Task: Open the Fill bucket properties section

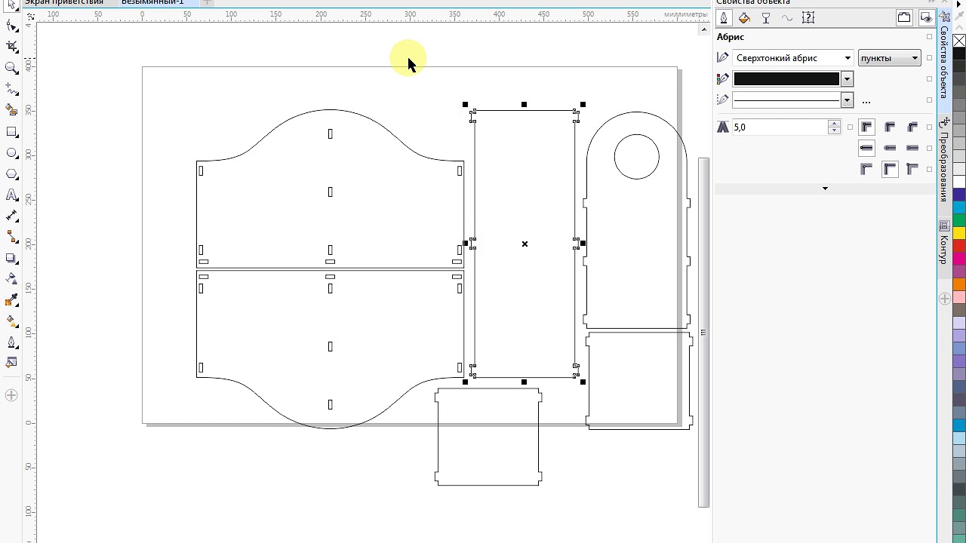Action: [745, 18]
